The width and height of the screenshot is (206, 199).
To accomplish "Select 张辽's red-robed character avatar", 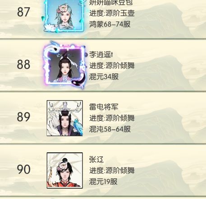I will pos(65,170).
